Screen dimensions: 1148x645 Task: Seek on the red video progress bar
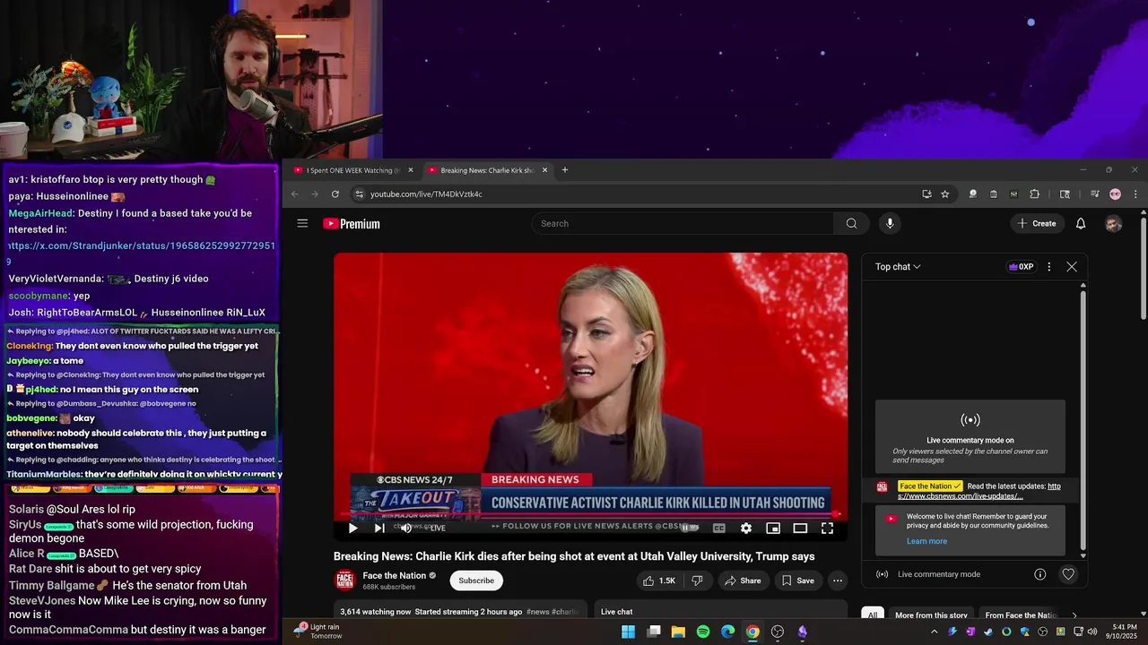(x=590, y=515)
